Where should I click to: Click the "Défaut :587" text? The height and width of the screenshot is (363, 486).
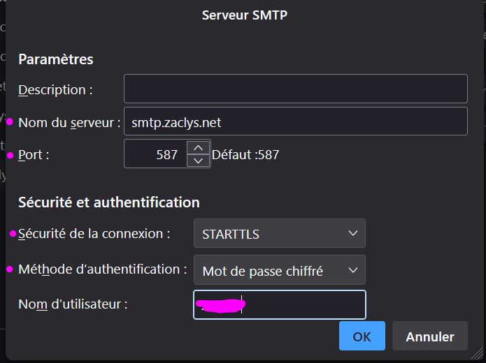pos(245,155)
